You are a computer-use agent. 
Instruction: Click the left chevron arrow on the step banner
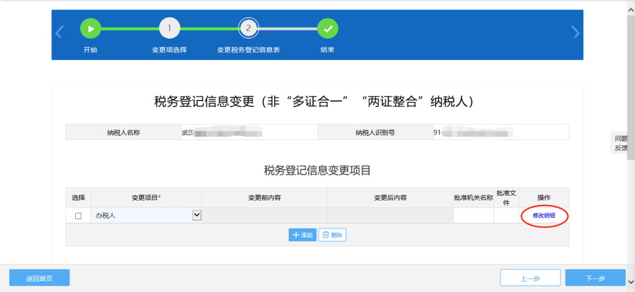(59, 32)
